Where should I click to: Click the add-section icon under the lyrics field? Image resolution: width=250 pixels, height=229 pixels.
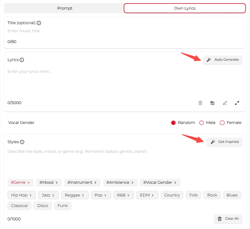(212, 103)
